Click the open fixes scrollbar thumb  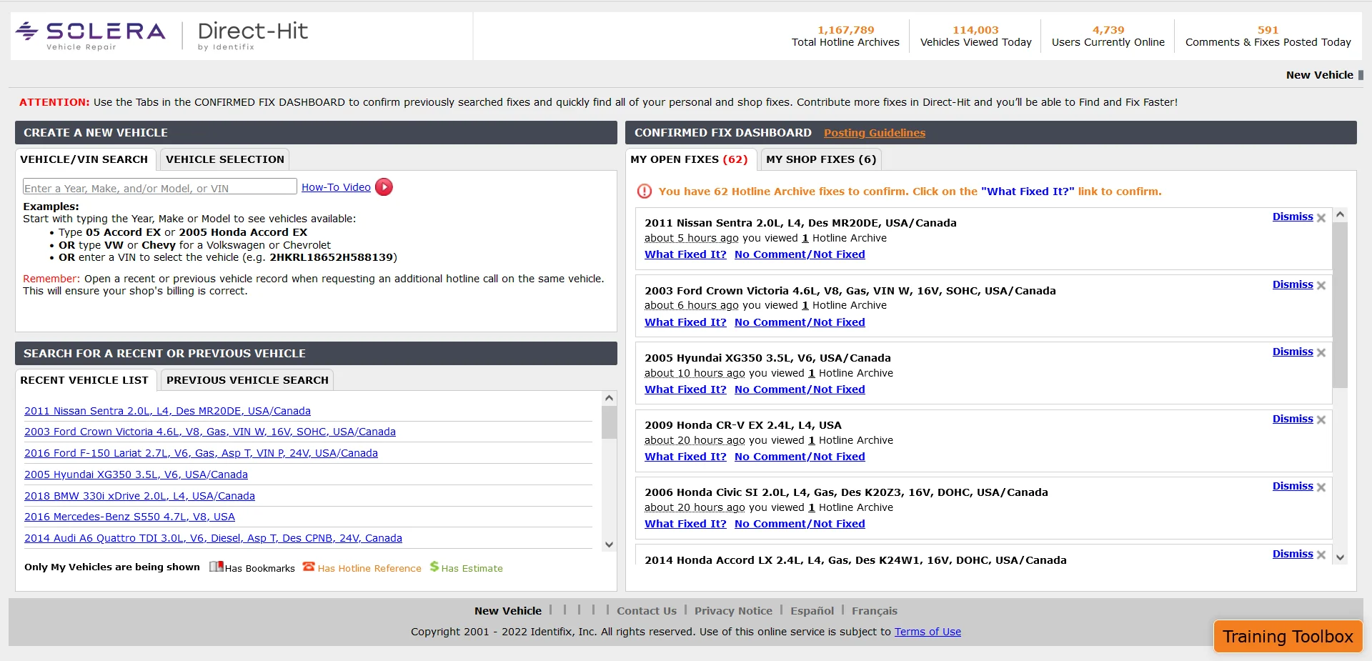pos(1341,305)
